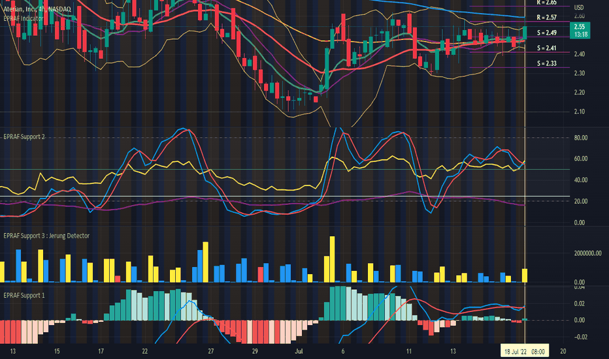Click the 18 Jul '22 08:00 date label
The width and height of the screenshot is (609, 359).
pos(524,352)
